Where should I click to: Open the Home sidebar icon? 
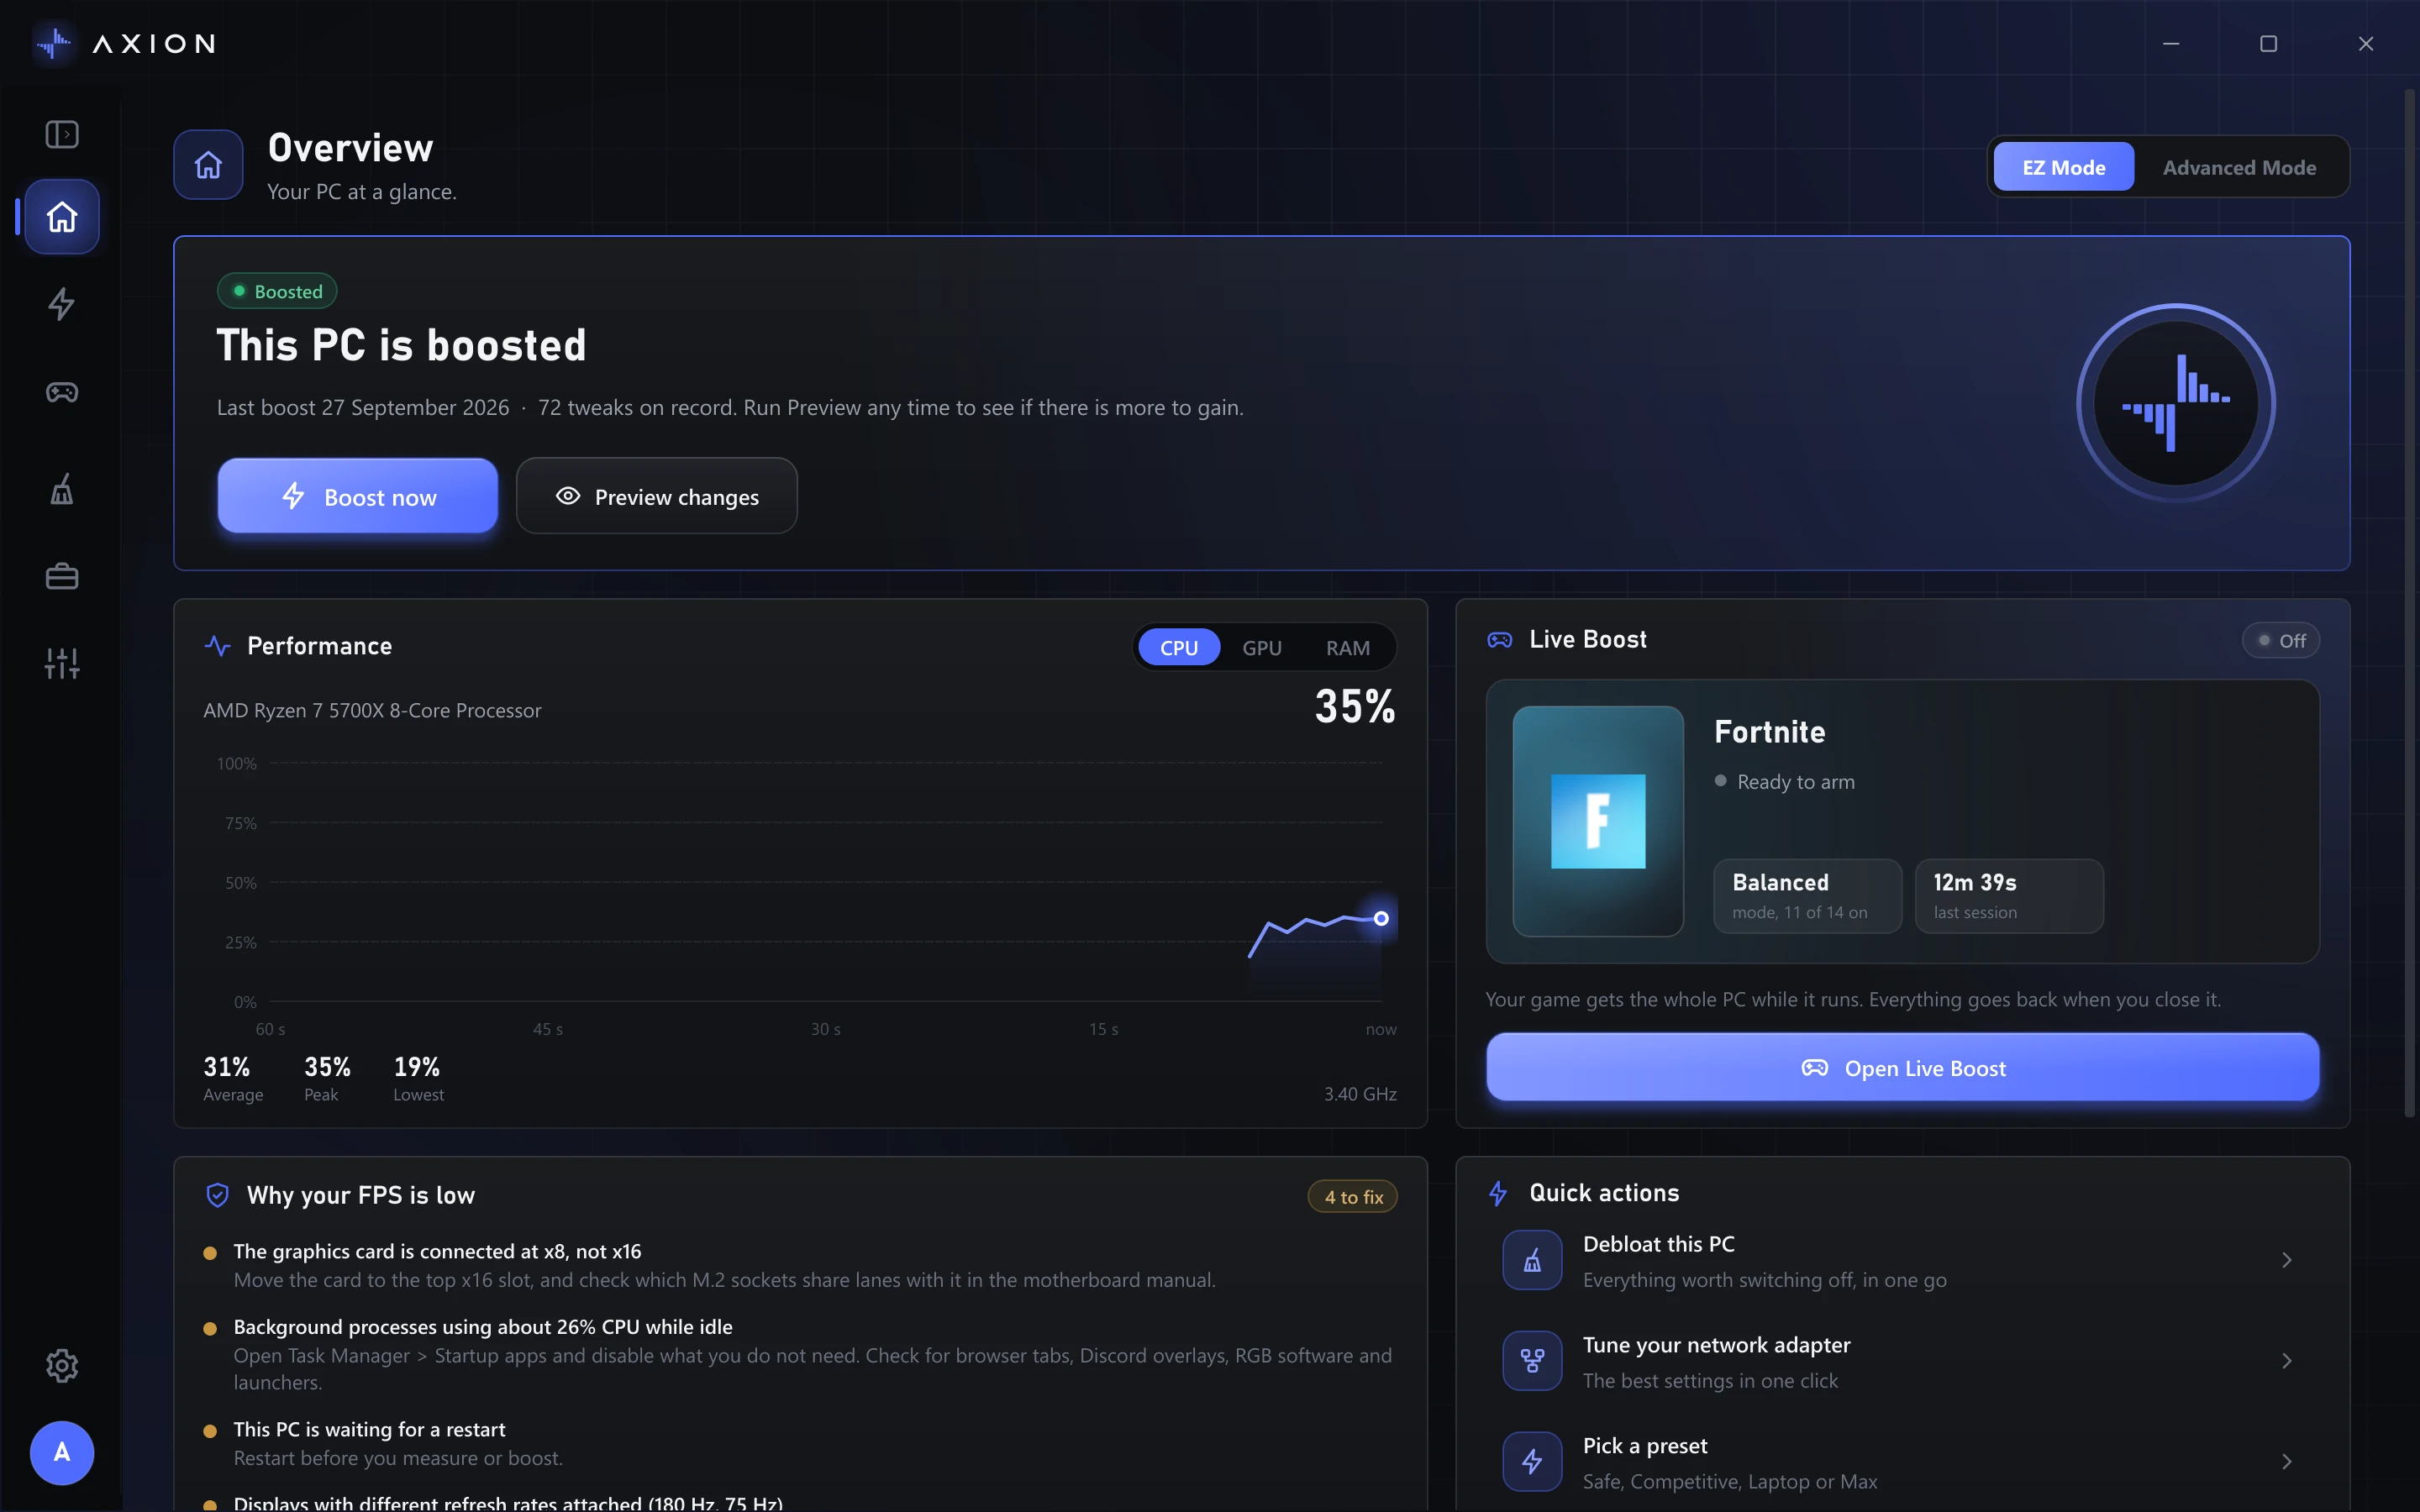click(x=62, y=217)
